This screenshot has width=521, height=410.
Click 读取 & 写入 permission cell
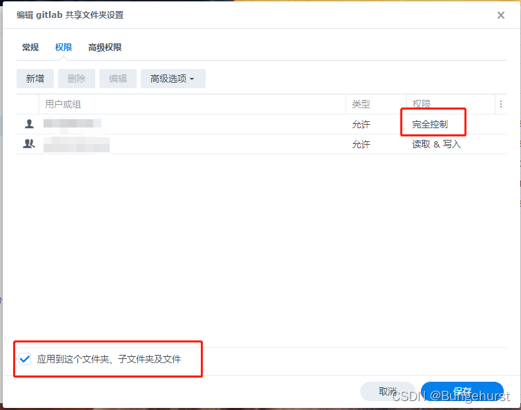[436, 144]
